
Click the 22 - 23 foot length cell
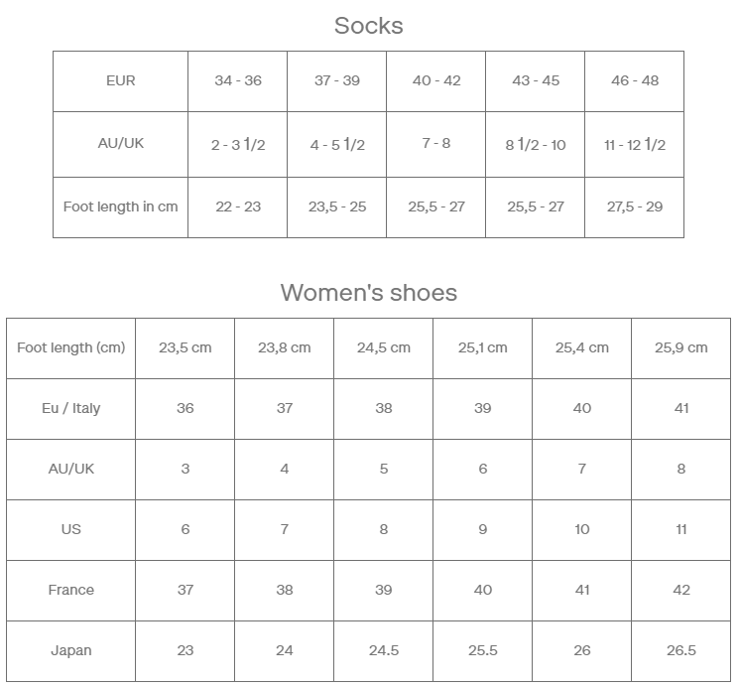point(238,207)
